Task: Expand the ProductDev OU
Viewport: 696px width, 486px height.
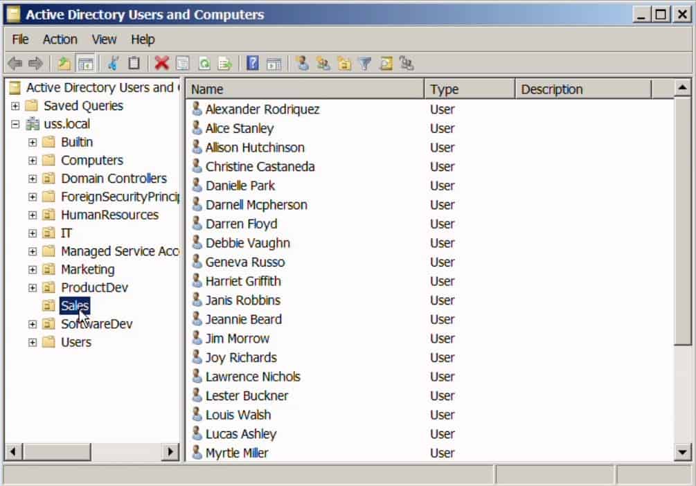Action: [33, 288]
